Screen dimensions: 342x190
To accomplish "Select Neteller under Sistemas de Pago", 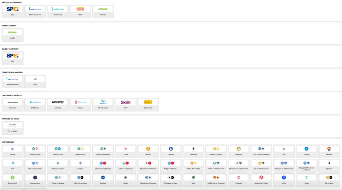I will [x=12, y=35].
